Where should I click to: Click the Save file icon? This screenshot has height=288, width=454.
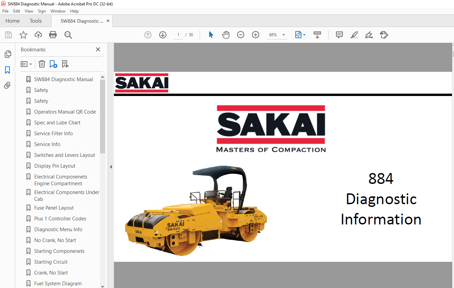tap(8, 35)
